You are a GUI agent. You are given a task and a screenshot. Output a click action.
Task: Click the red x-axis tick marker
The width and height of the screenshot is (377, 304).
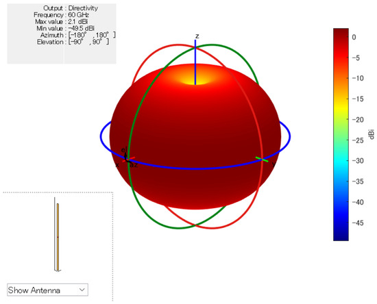(x=129, y=160)
